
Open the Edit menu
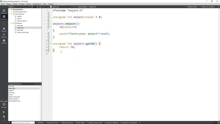pyautogui.click(x=9, y=4)
